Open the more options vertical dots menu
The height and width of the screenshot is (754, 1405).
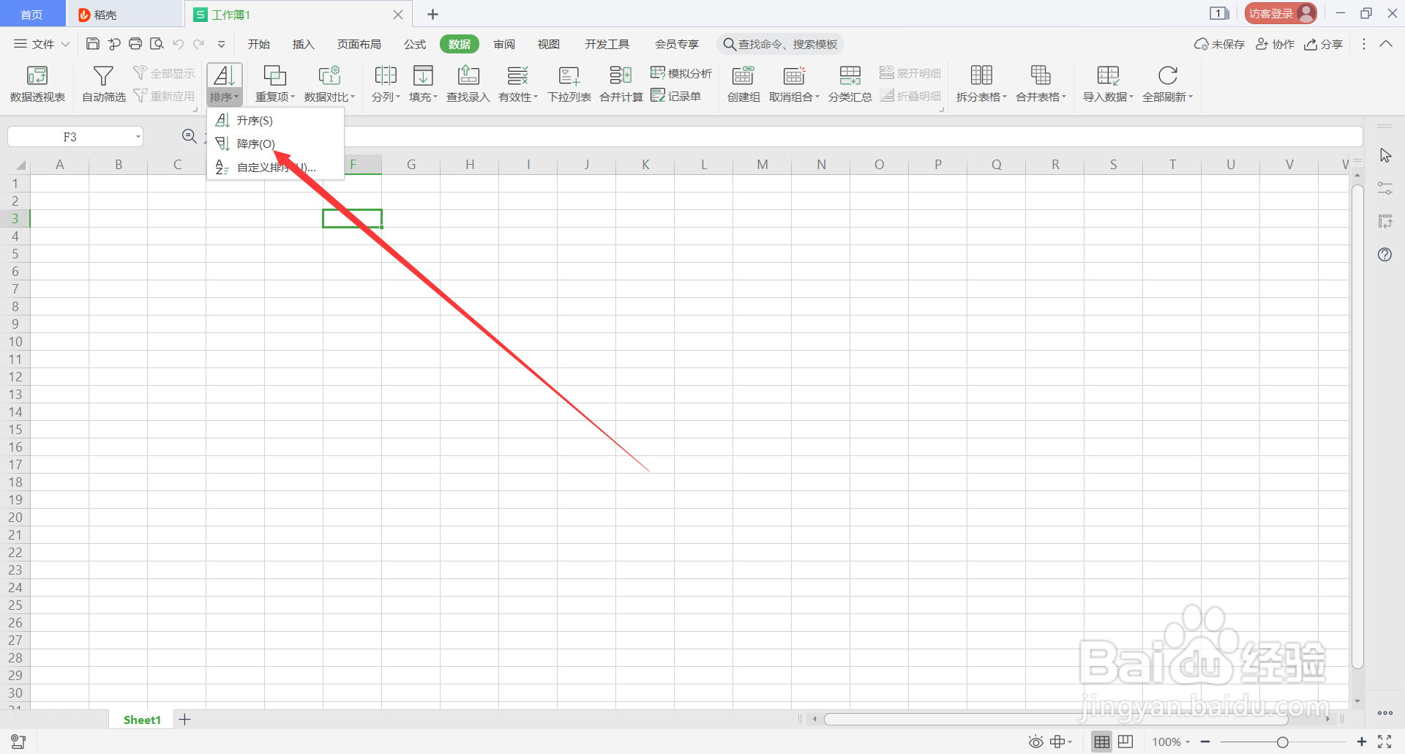[1364, 44]
